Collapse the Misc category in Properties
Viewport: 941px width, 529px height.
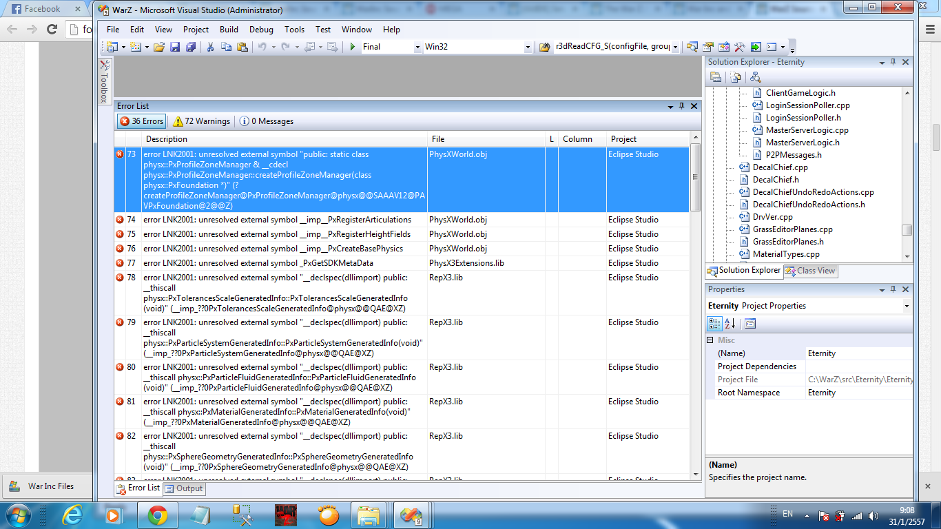[x=710, y=340]
